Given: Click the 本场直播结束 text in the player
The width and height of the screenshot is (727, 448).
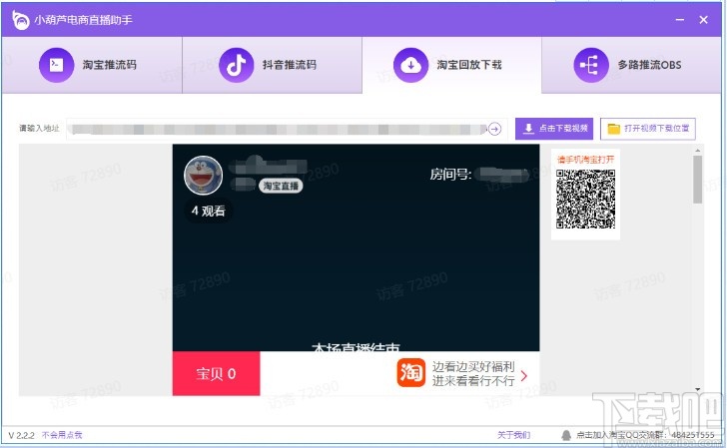Looking at the screenshot, I should point(356,346).
